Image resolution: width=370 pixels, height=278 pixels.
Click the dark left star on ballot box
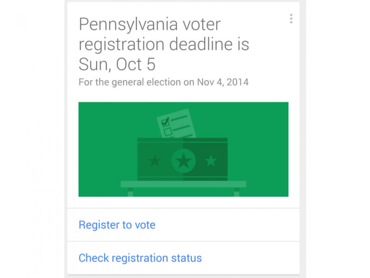[x=154, y=161]
